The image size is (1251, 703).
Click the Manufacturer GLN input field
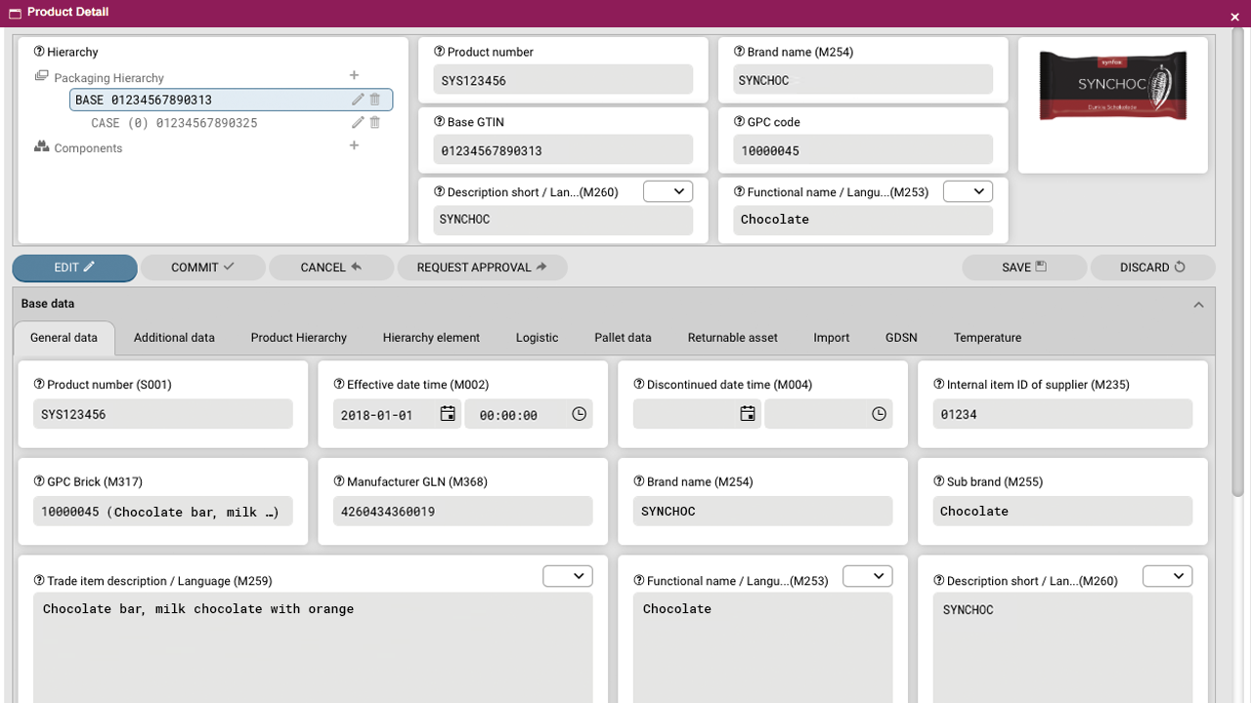coord(463,512)
